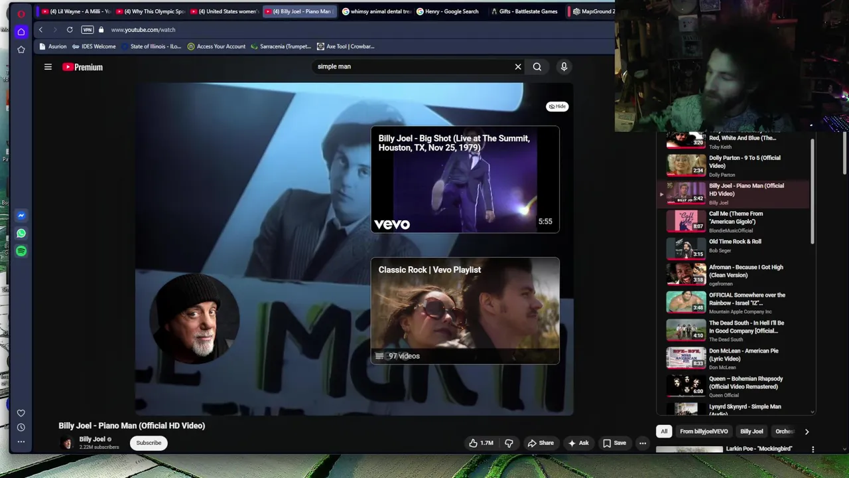Open the State of Illinois bookmark
The image size is (849, 478).
point(151,46)
